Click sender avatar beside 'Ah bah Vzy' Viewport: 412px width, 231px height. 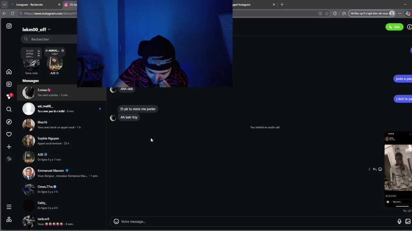point(113,118)
